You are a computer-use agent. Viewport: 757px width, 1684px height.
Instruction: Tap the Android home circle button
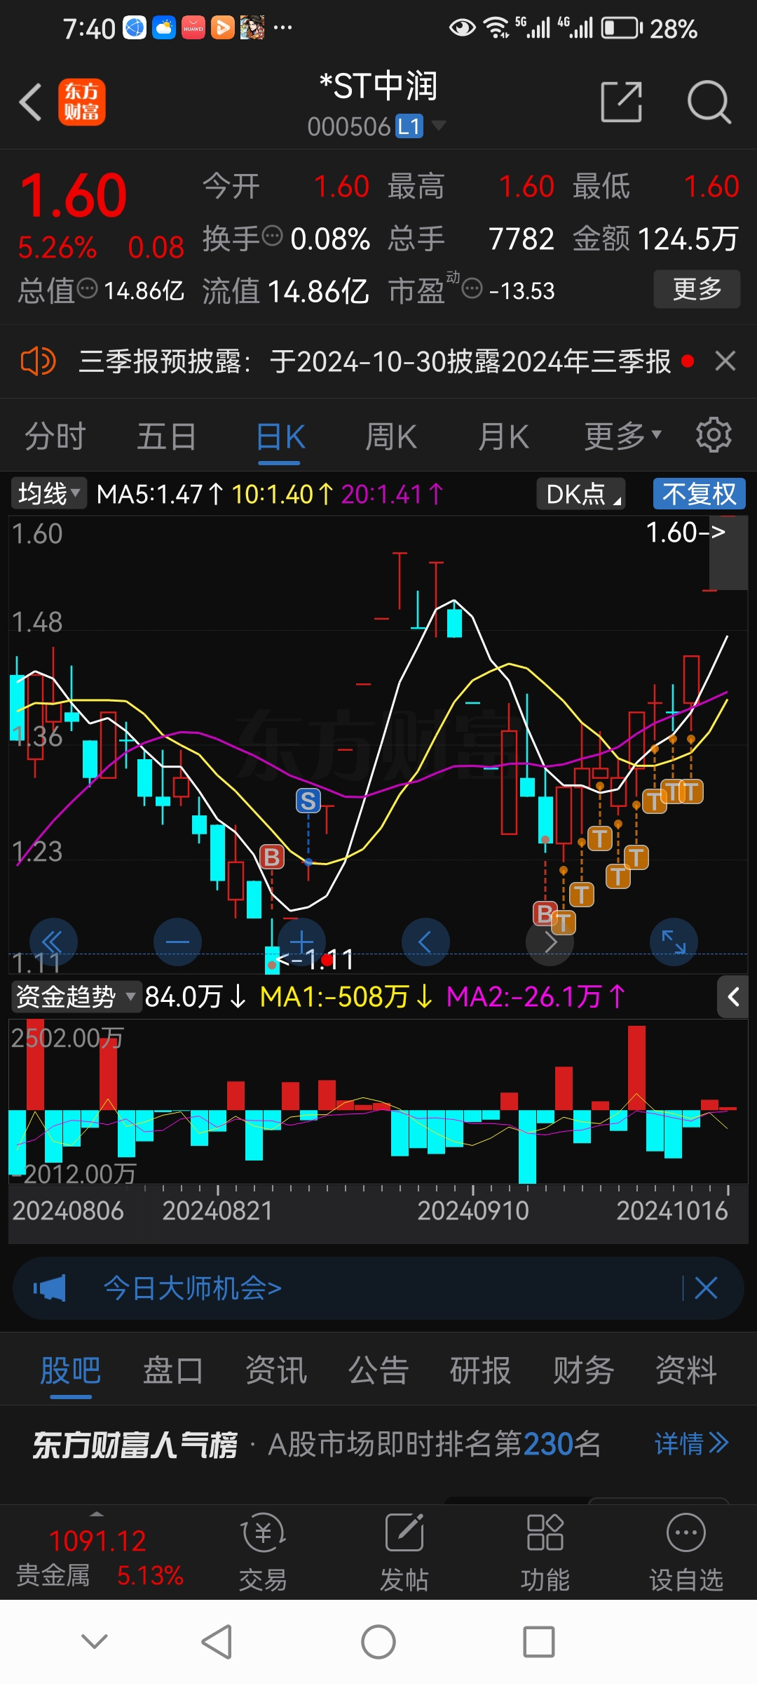378,1642
